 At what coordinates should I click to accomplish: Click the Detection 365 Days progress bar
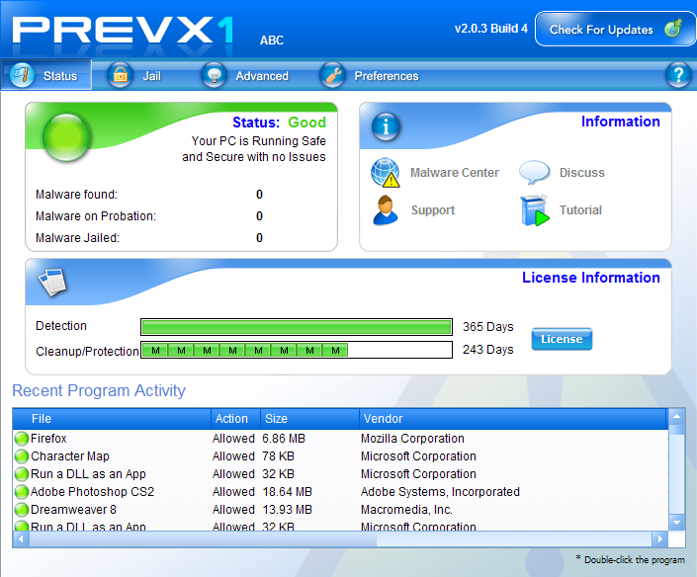(297, 327)
